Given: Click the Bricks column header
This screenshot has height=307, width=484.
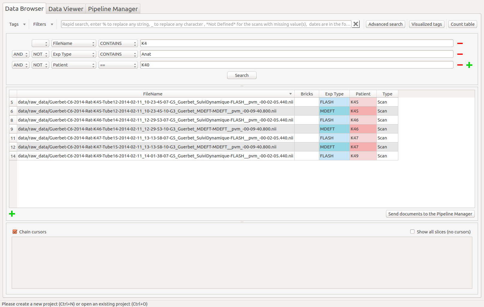Looking at the screenshot, I should pos(307,94).
